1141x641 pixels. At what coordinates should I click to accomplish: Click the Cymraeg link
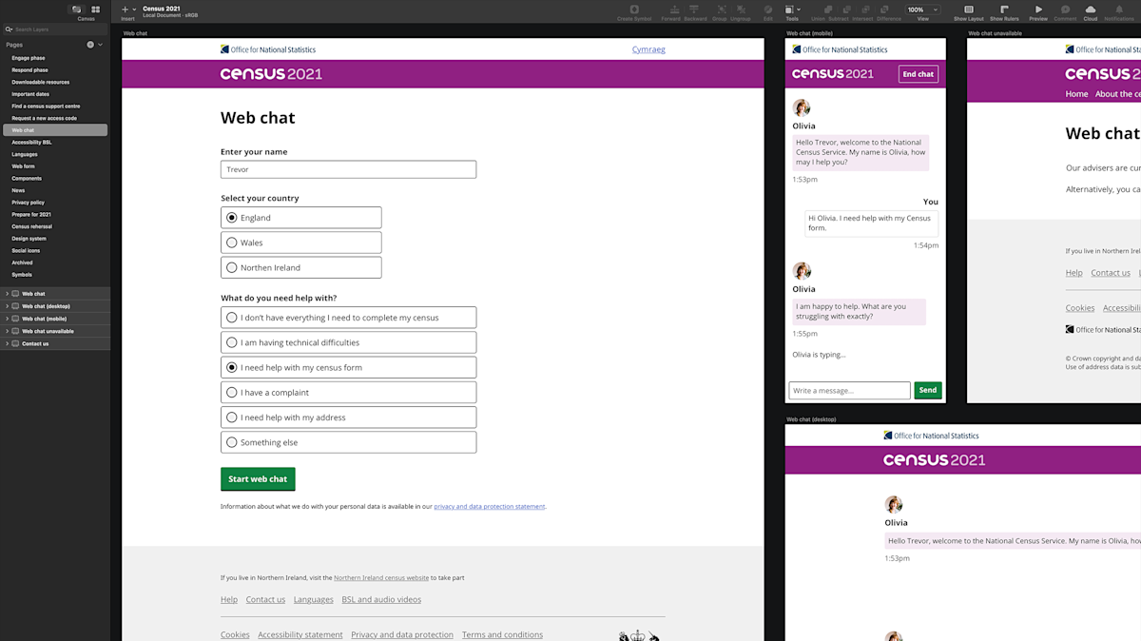[x=648, y=49]
